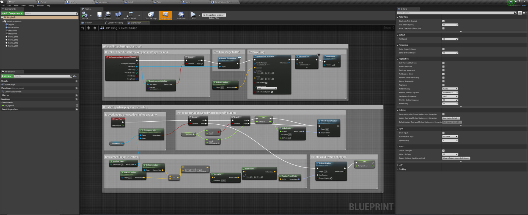Expand the LOD section
This screenshot has height=215, width=528.
pyautogui.click(x=398, y=165)
